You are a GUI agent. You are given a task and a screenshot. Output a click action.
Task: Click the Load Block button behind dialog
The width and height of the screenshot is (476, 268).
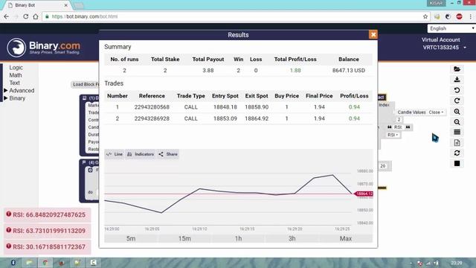point(86,84)
